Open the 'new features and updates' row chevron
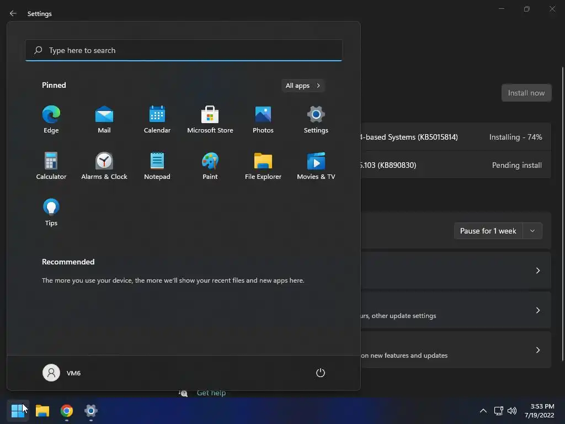The image size is (565, 424). pos(537,349)
